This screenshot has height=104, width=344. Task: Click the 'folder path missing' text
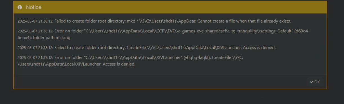(52, 37)
